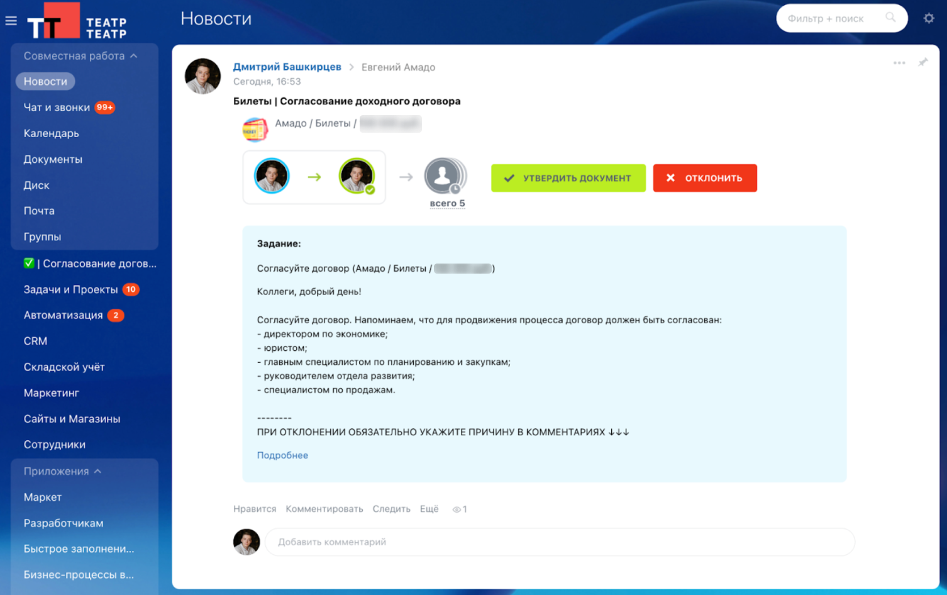Click post title Билеты | Согласование доходного договора
The image size is (947, 595).
pyautogui.click(x=346, y=101)
